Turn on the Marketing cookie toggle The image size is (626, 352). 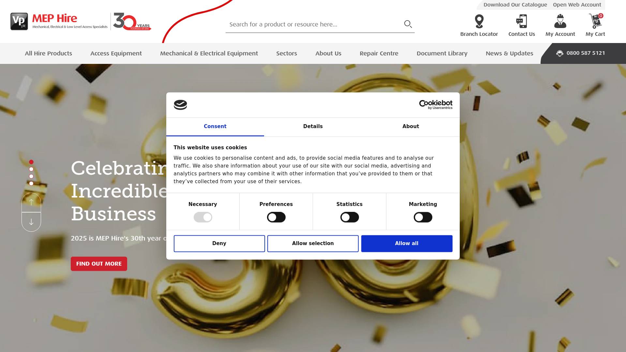pos(423,217)
